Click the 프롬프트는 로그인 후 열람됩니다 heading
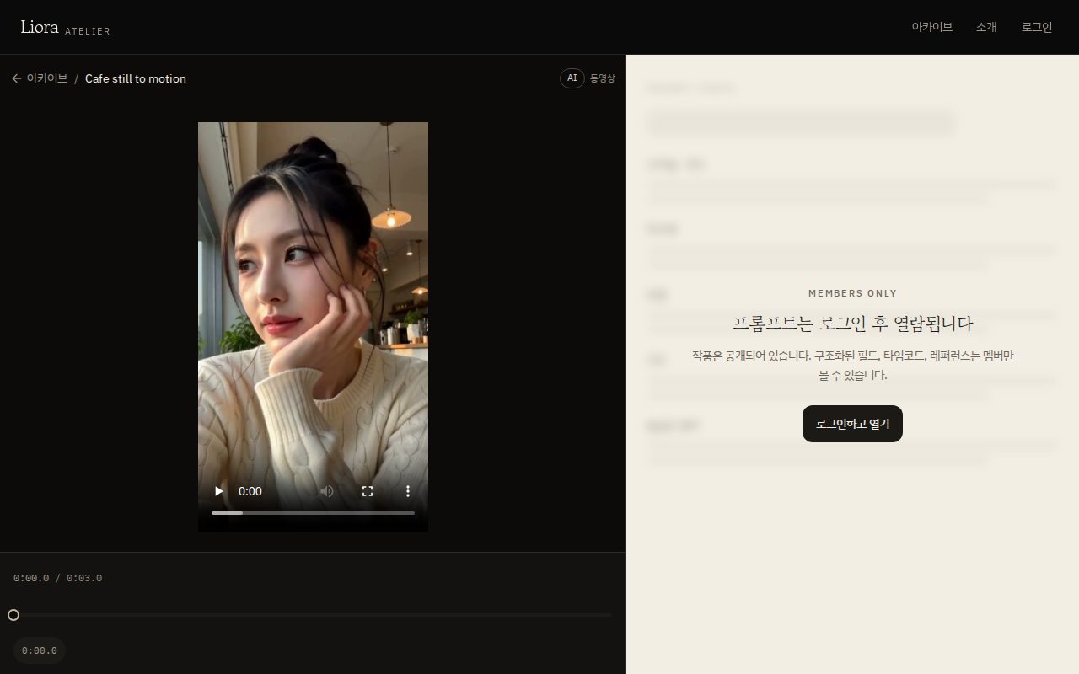 pos(852,324)
